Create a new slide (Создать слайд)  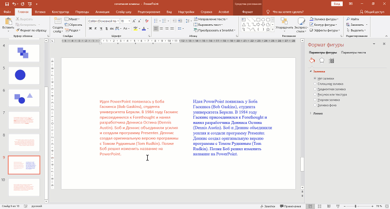click(58, 25)
